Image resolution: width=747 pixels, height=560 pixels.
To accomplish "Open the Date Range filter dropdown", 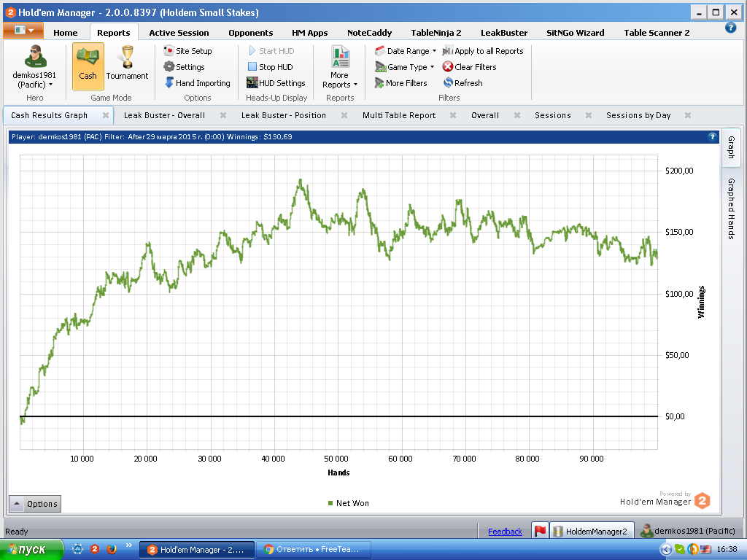I will pyautogui.click(x=406, y=51).
